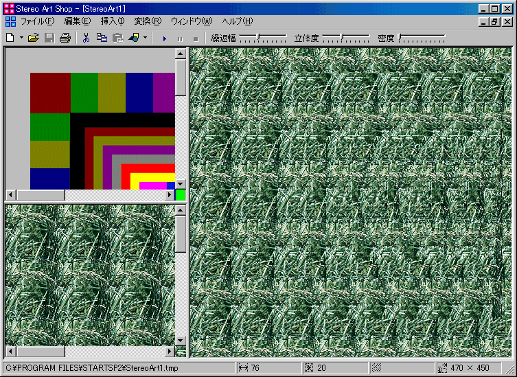Click scroll left arrow in pattern pane
Screen dimensions: 517x377
coord(10,352)
